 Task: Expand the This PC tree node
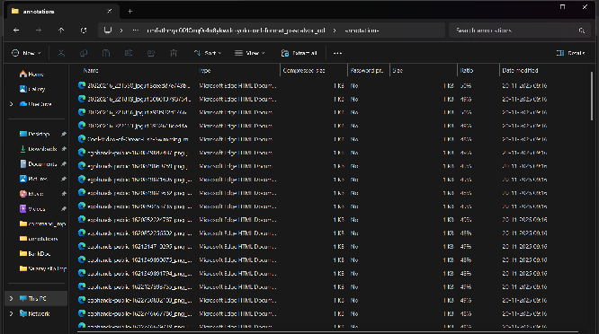tap(11, 299)
